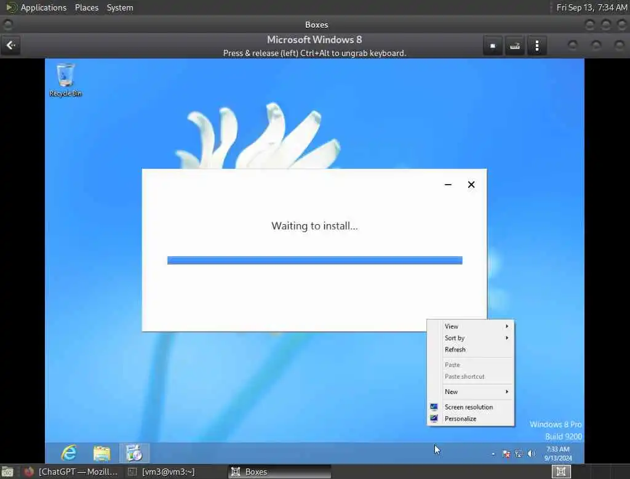Launch Internet Explorer from Windows taskbar
This screenshot has height=479, width=630.
point(69,453)
